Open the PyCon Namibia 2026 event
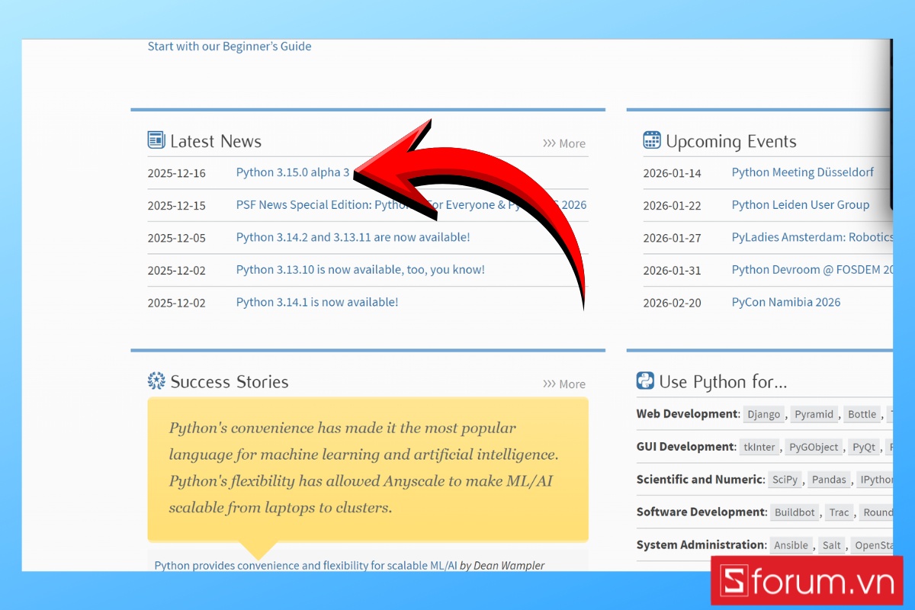The image size is (915, 610). [786, 302]
